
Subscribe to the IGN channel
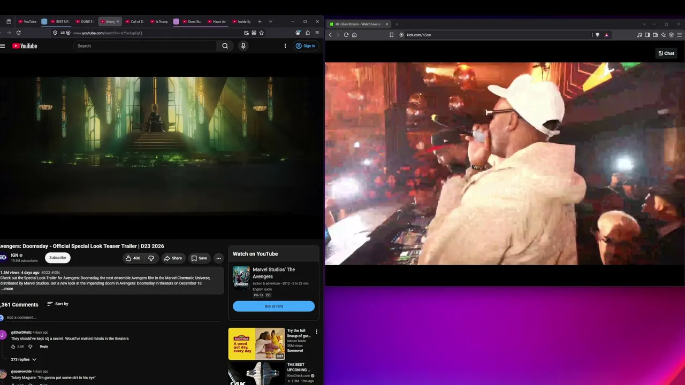(x=58, y=258)
